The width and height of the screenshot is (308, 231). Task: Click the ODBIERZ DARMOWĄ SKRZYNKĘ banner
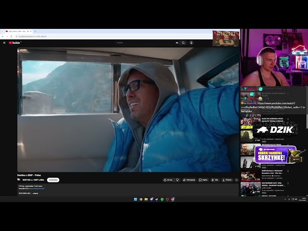tap(276, 154)
